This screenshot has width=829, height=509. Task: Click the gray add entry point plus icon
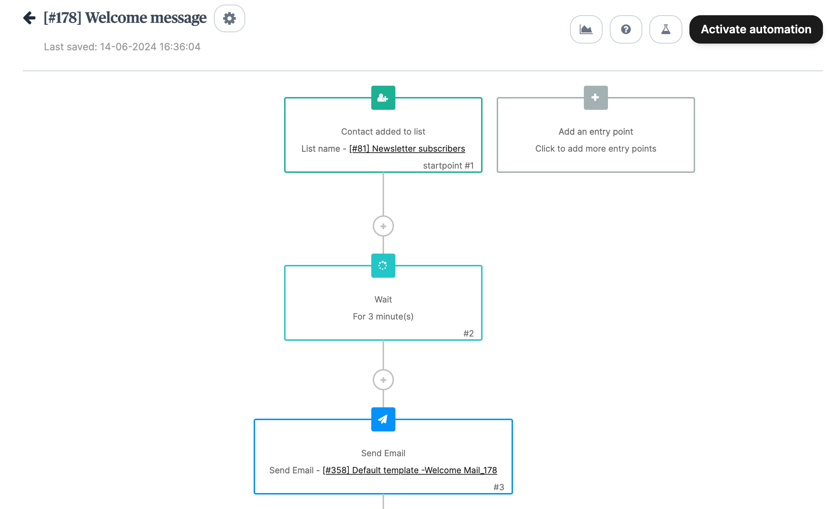[x=596, y=98]
